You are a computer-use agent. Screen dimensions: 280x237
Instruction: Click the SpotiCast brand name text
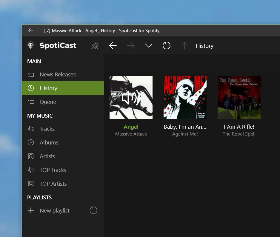58,45
